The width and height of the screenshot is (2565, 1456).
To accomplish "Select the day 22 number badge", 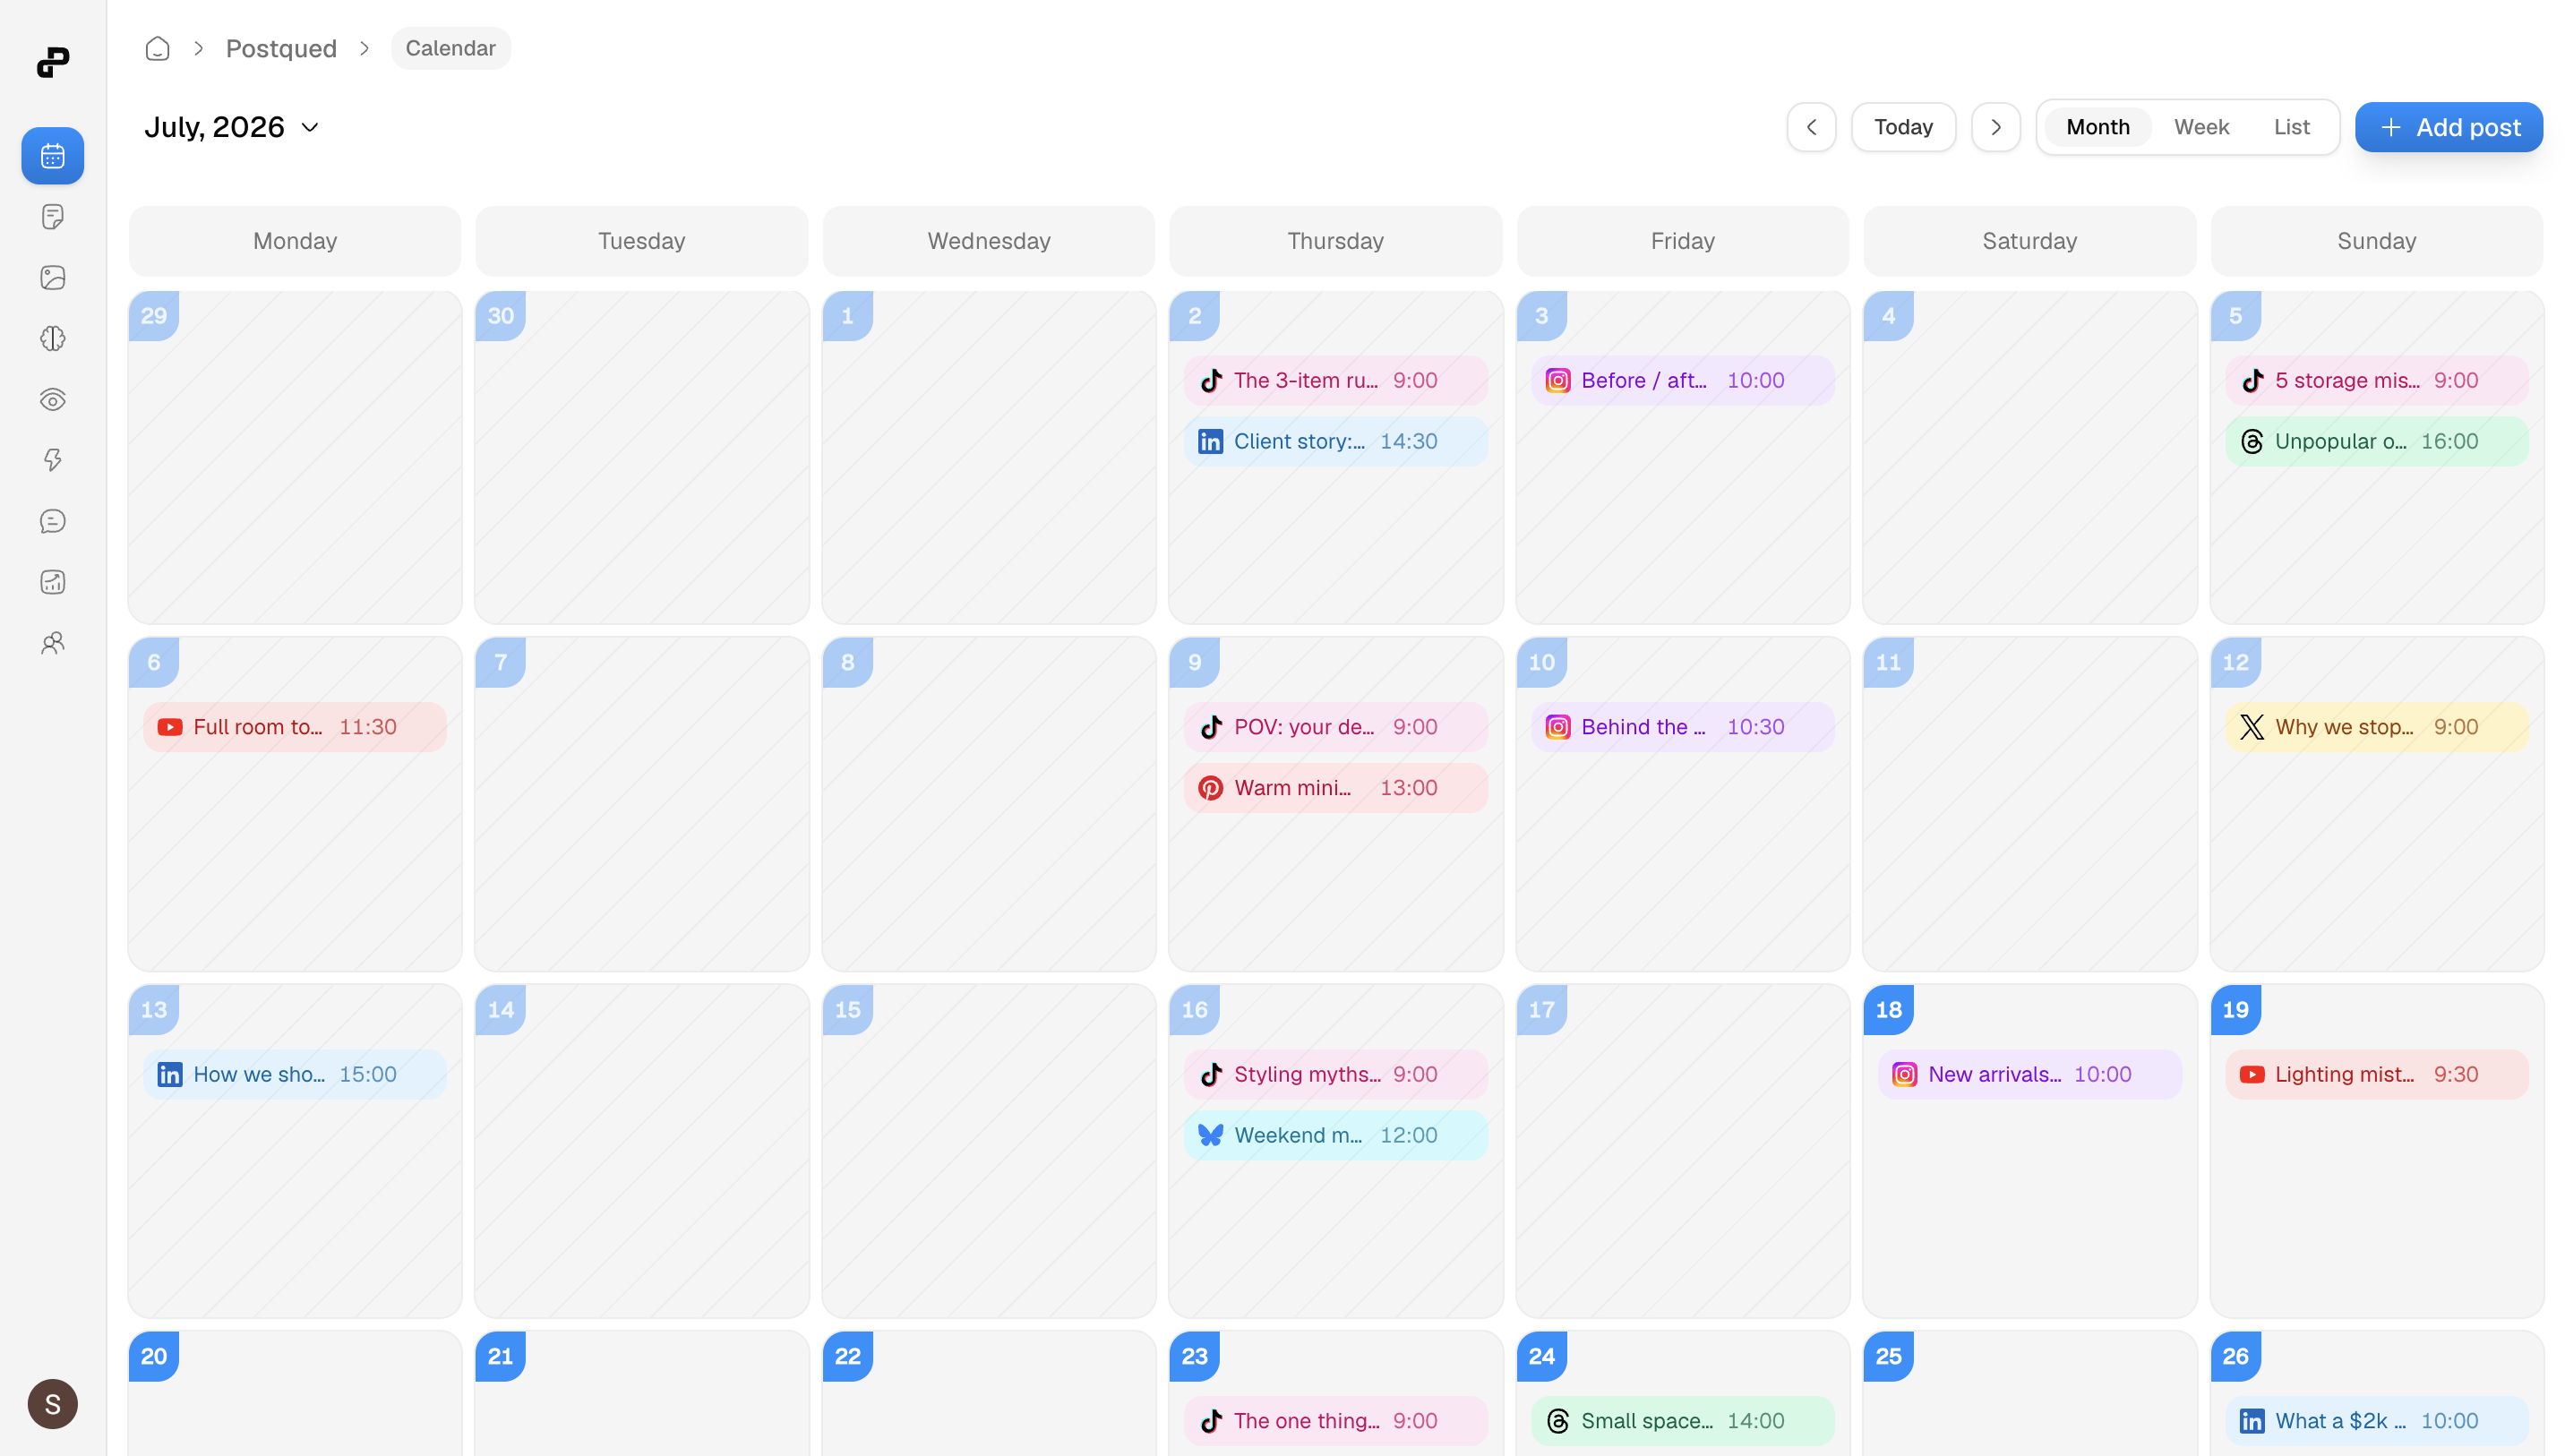I will [847, 1357].
